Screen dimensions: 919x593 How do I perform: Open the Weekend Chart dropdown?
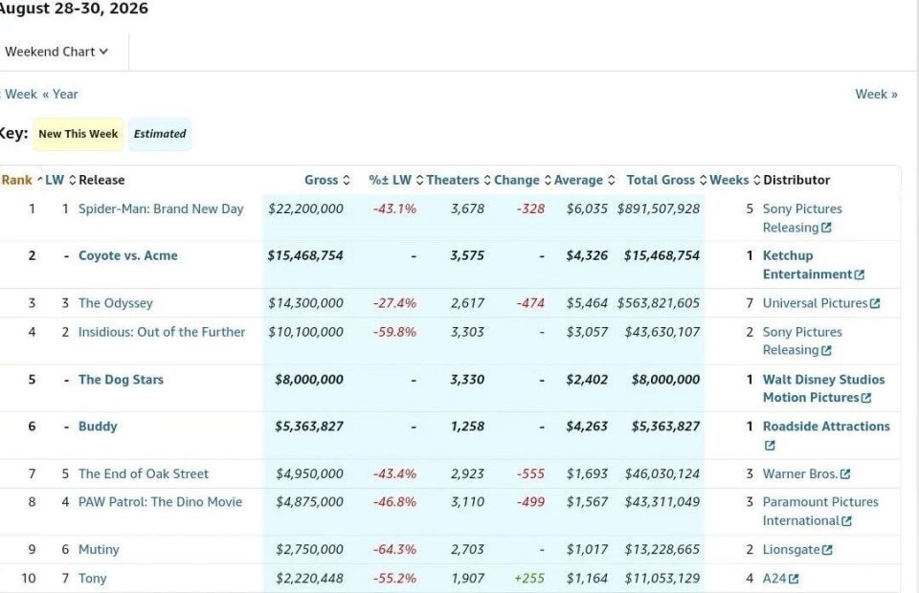tap(56, 52)
